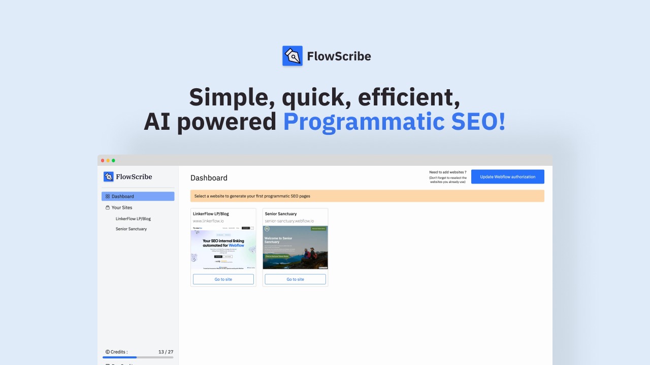The image size is (650, 365).
Task: Click the www.linkerflow.io URL text
Action: [x=208, y=221]
